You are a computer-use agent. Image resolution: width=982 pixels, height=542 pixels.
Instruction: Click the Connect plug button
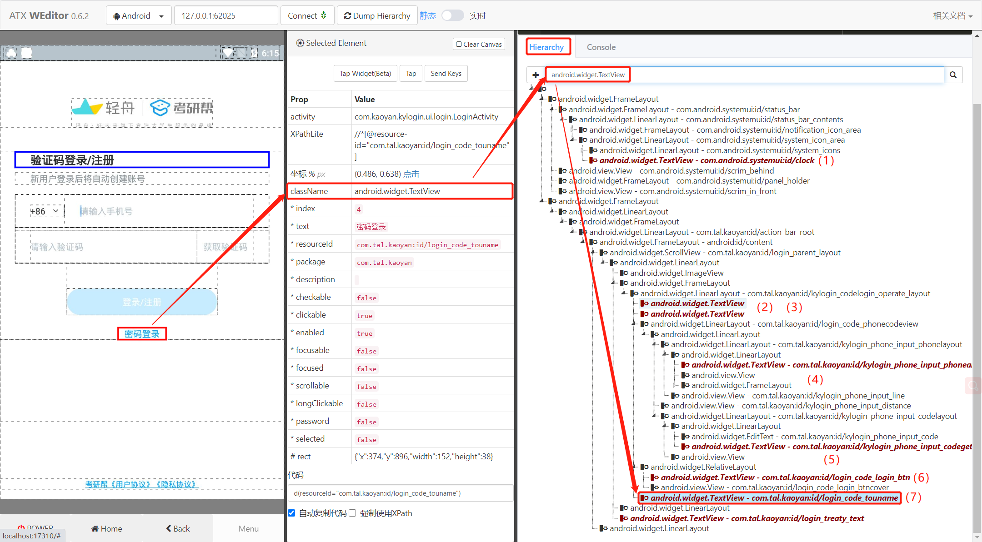click(307, 16)
